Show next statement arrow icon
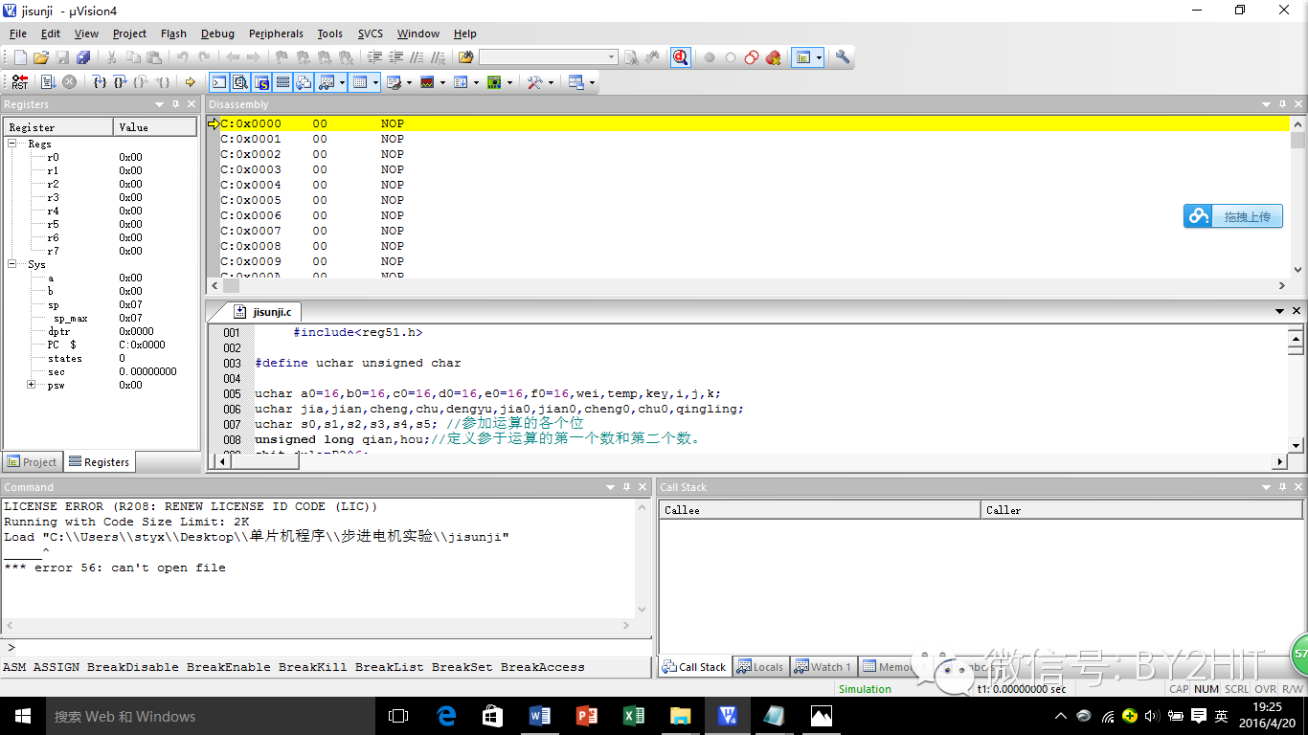This screenshot has width=1308, height=735. point(191,82)
